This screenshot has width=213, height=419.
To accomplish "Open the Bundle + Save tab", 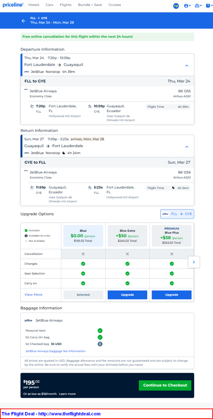I will [90, 5].
